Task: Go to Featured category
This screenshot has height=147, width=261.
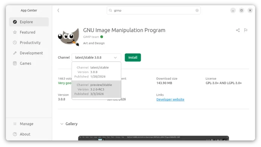Action: coord(29,32)
